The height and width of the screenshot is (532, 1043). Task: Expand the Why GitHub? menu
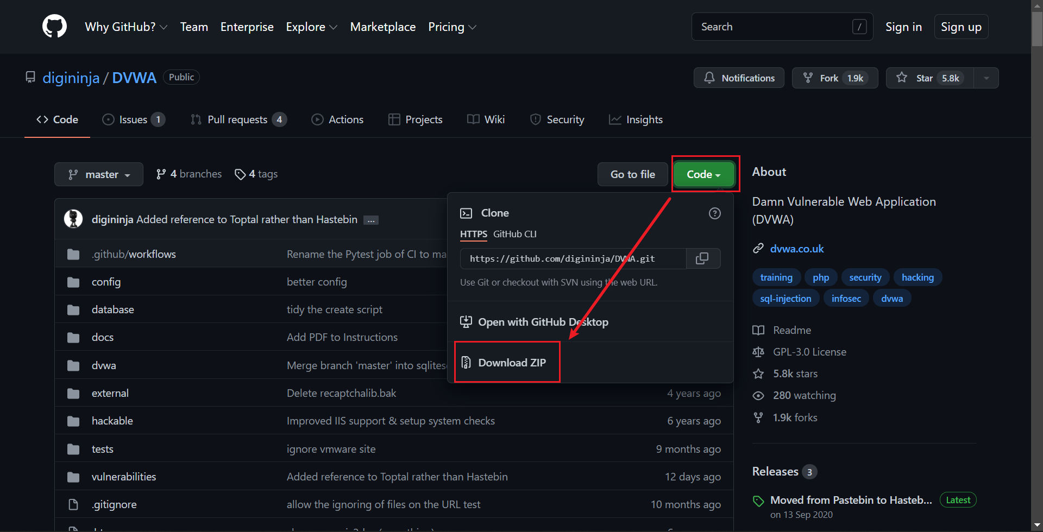point(126,27)
